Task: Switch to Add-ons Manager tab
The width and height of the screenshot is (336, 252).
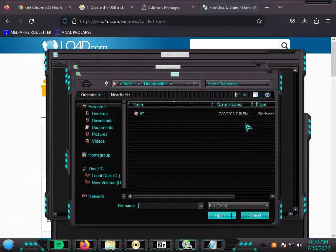Action: (x=168, y=7)
